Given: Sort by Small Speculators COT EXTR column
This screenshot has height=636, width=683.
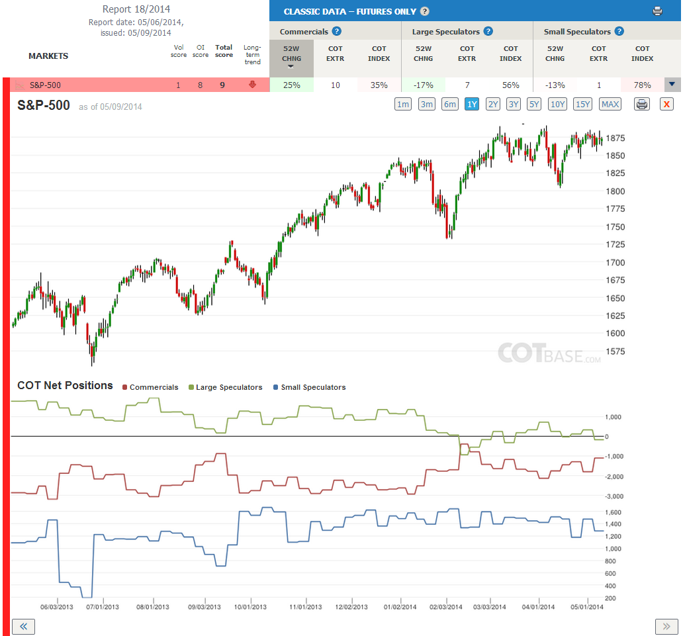Looking at the screenshot, I should coord(598,54).
